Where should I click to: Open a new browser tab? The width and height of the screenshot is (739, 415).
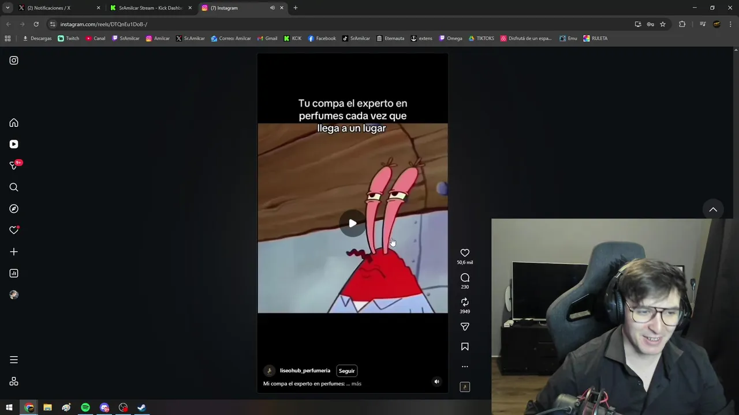click(296, 8)
